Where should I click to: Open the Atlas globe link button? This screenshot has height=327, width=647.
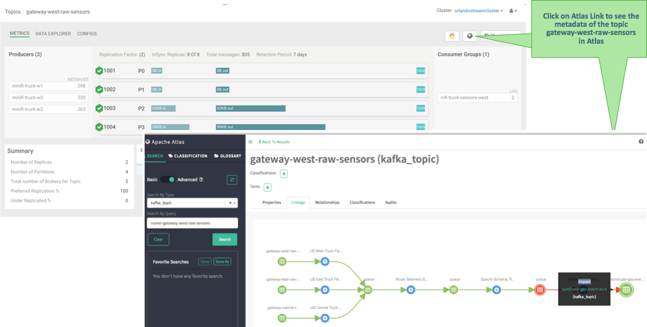pyautogui.click(x=469, y=36)
